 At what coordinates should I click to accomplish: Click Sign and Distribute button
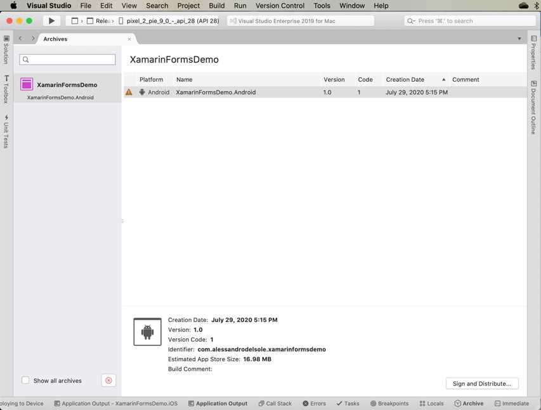[481, 383]
